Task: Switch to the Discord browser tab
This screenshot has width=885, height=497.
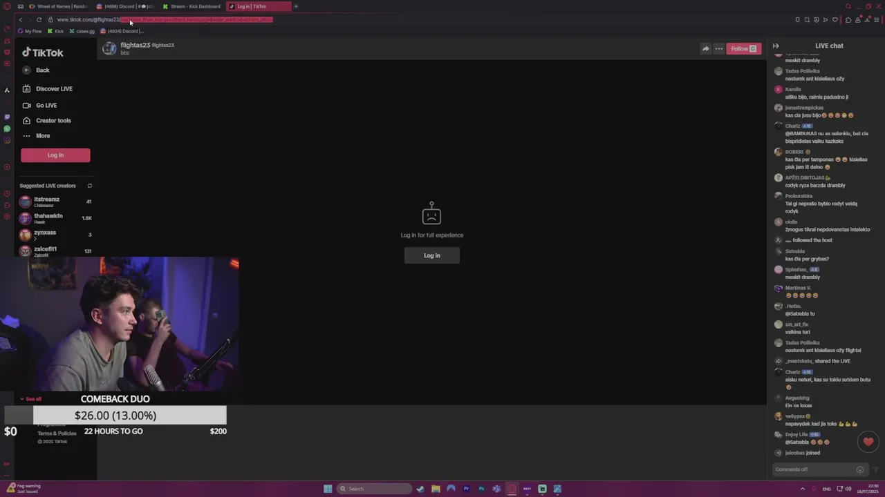Action: pyautogui.click(x=126, y=6)
